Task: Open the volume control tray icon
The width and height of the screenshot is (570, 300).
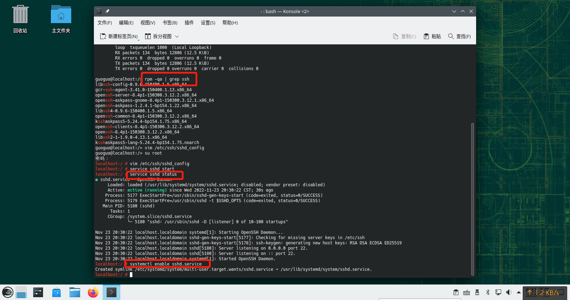Action: [509, 292]
